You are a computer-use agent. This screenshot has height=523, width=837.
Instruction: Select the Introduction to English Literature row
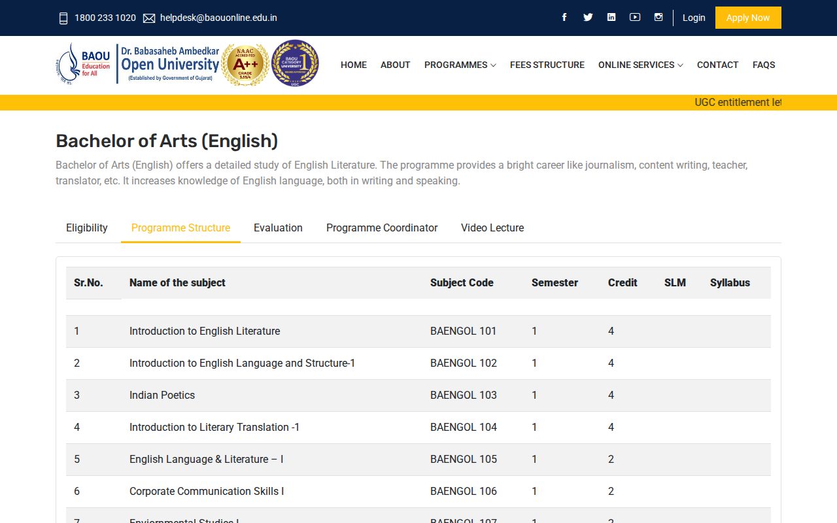tap(418, 331)
